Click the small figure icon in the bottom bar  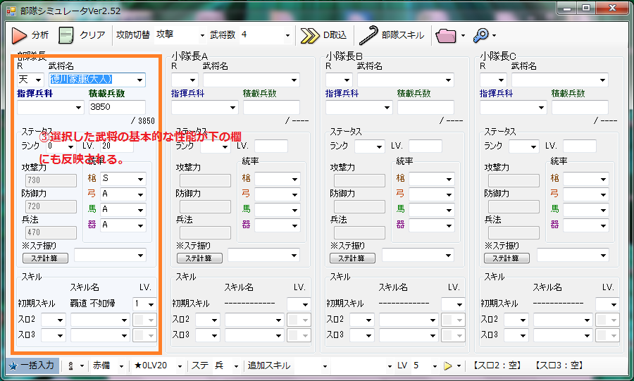70,366
